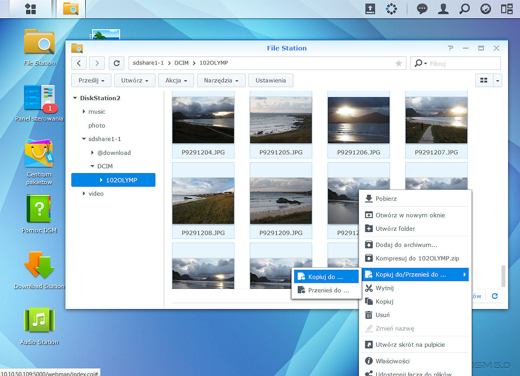Expand the music folder tree node
The image size is (520, 376).
[84, 111]
